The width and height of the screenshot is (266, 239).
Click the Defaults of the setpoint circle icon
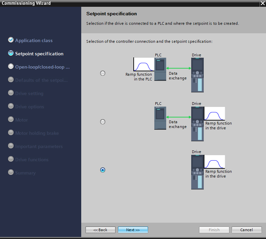pyautogui.click(x=11, y=79)
